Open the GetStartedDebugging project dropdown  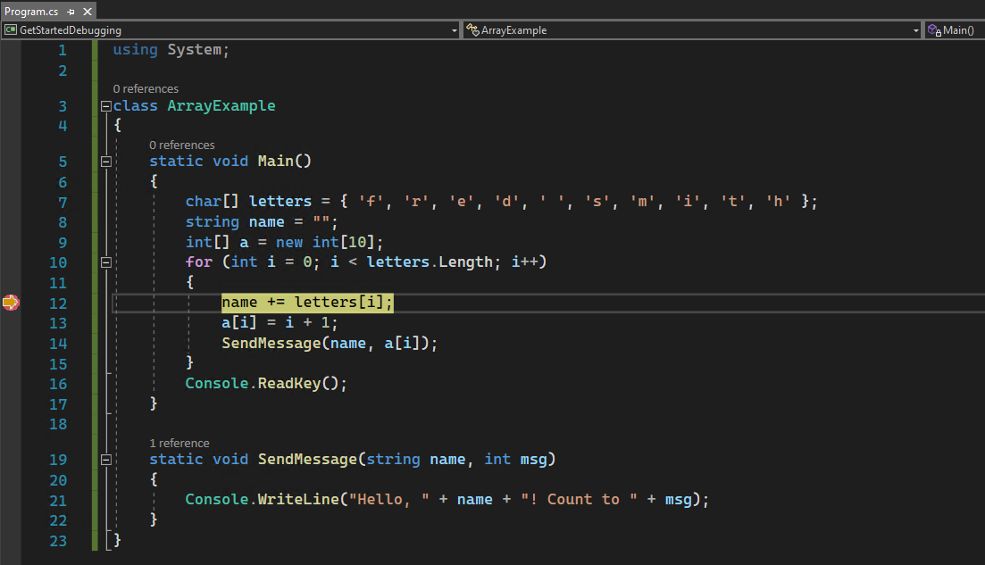(x=453, y=29)
